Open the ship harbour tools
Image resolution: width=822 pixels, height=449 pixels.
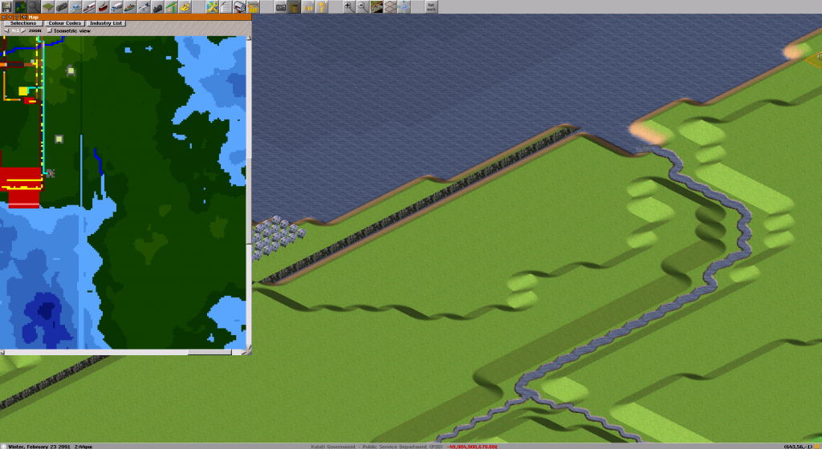click(129, 6)
